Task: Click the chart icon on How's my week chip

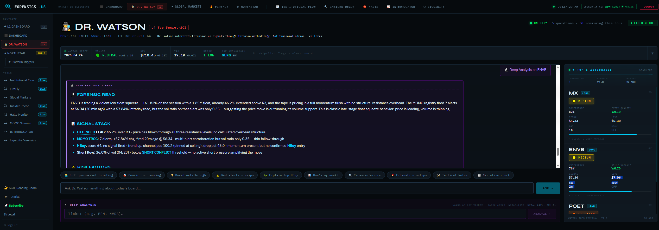Action: point(310,175)
